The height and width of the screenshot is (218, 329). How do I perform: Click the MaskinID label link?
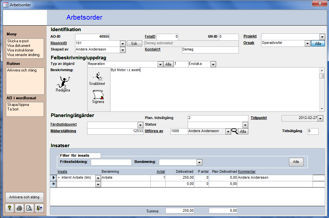pos(59,43)
